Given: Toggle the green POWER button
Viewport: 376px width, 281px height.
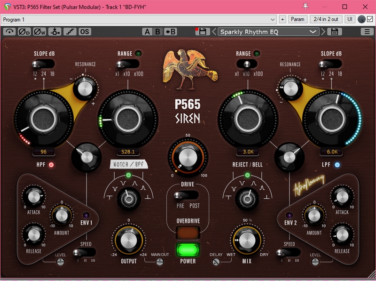Looking at the screenshot, I should point(188,250).
